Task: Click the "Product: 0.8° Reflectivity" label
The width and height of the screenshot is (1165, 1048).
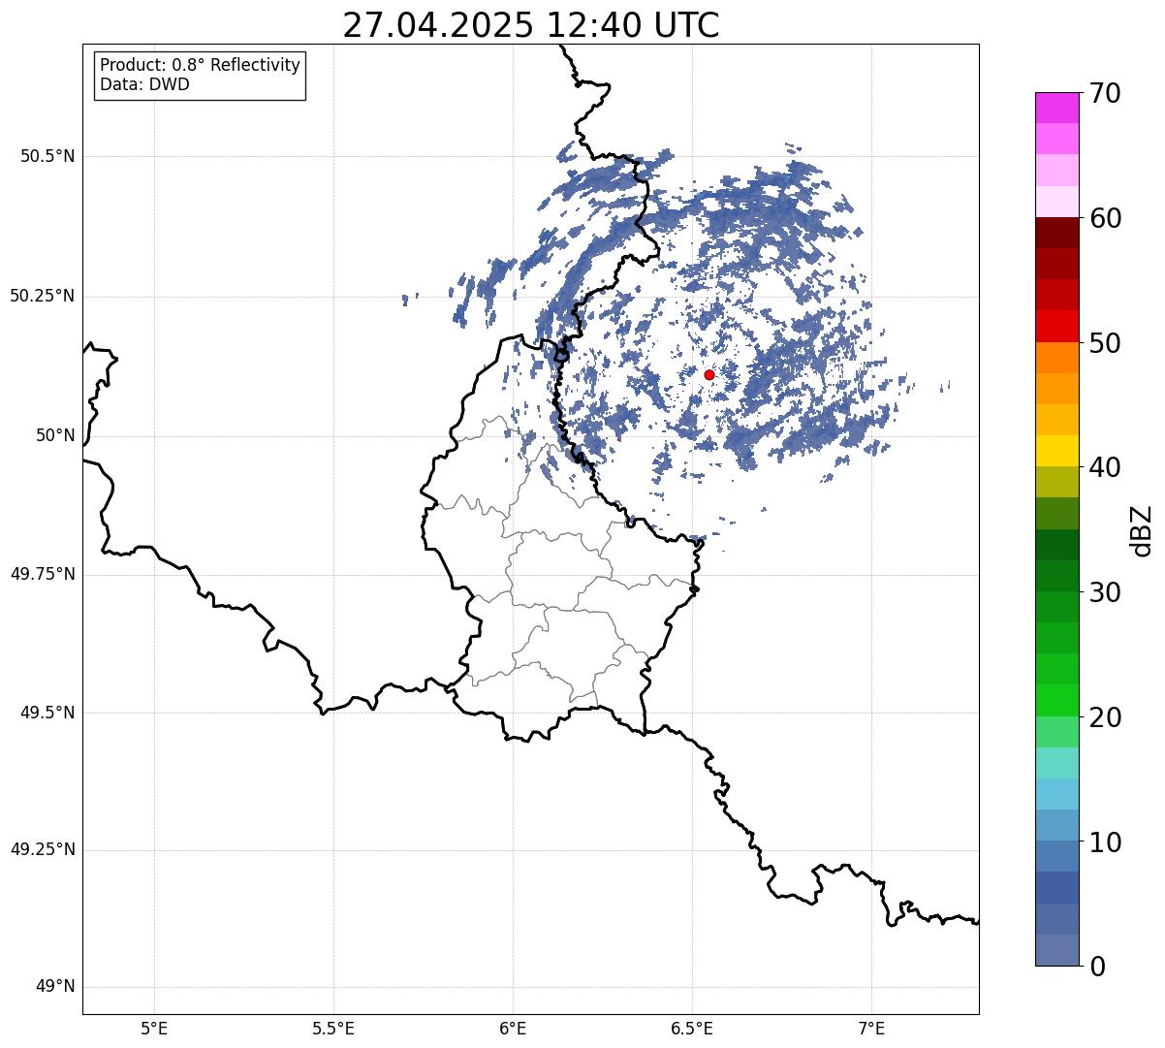Action: point(201,65)
